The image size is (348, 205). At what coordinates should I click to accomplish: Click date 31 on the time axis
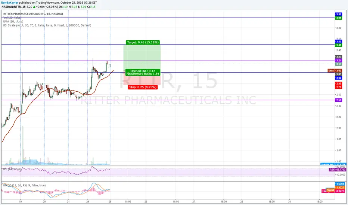289,202
